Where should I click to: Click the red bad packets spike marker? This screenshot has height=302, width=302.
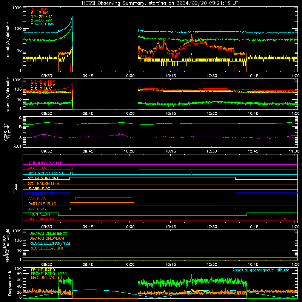(284, 219)
